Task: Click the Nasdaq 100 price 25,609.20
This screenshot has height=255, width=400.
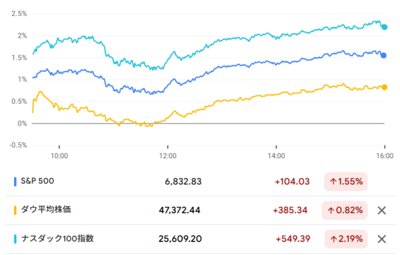Action: tap(180, 239)
